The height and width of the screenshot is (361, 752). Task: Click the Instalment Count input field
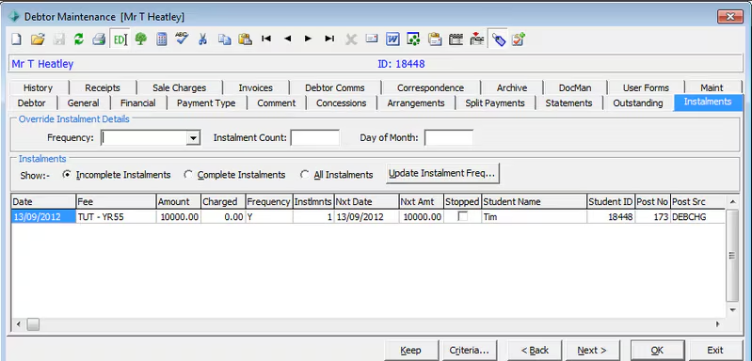[315, 138]
